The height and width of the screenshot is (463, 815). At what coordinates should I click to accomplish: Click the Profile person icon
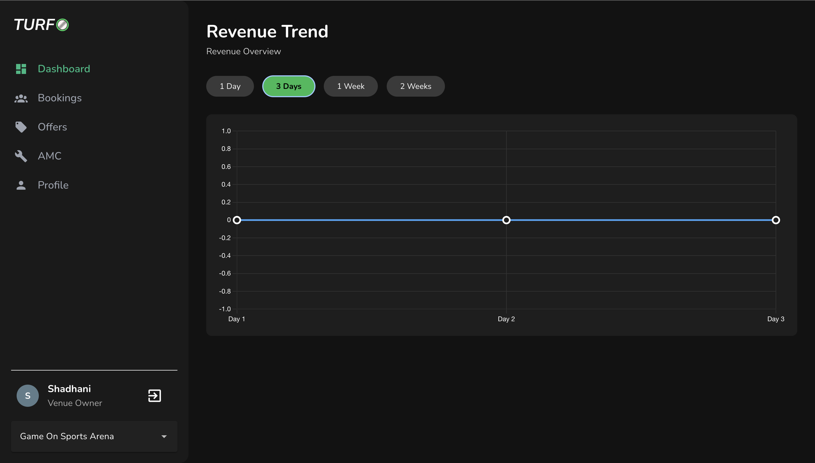click(x=21, y=185)
